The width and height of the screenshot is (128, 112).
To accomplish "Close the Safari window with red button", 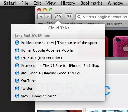I will click(39, 10).
